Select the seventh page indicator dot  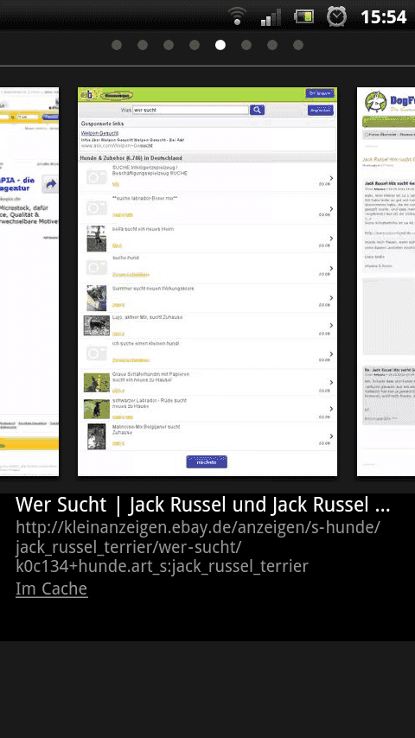(272, 45)
